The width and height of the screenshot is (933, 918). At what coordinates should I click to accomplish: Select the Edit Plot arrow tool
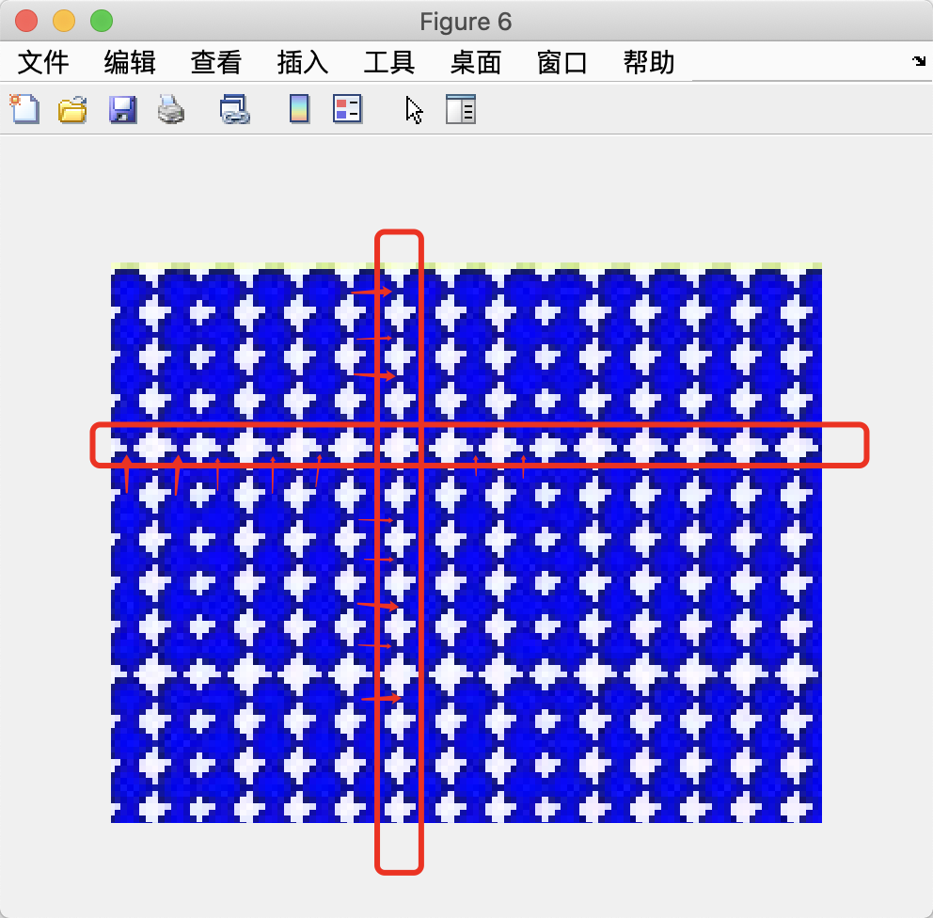[x=414, y=110]
